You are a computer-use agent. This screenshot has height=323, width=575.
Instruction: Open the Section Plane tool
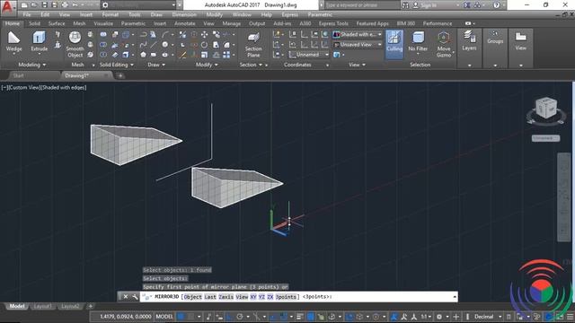click(253, 44)
